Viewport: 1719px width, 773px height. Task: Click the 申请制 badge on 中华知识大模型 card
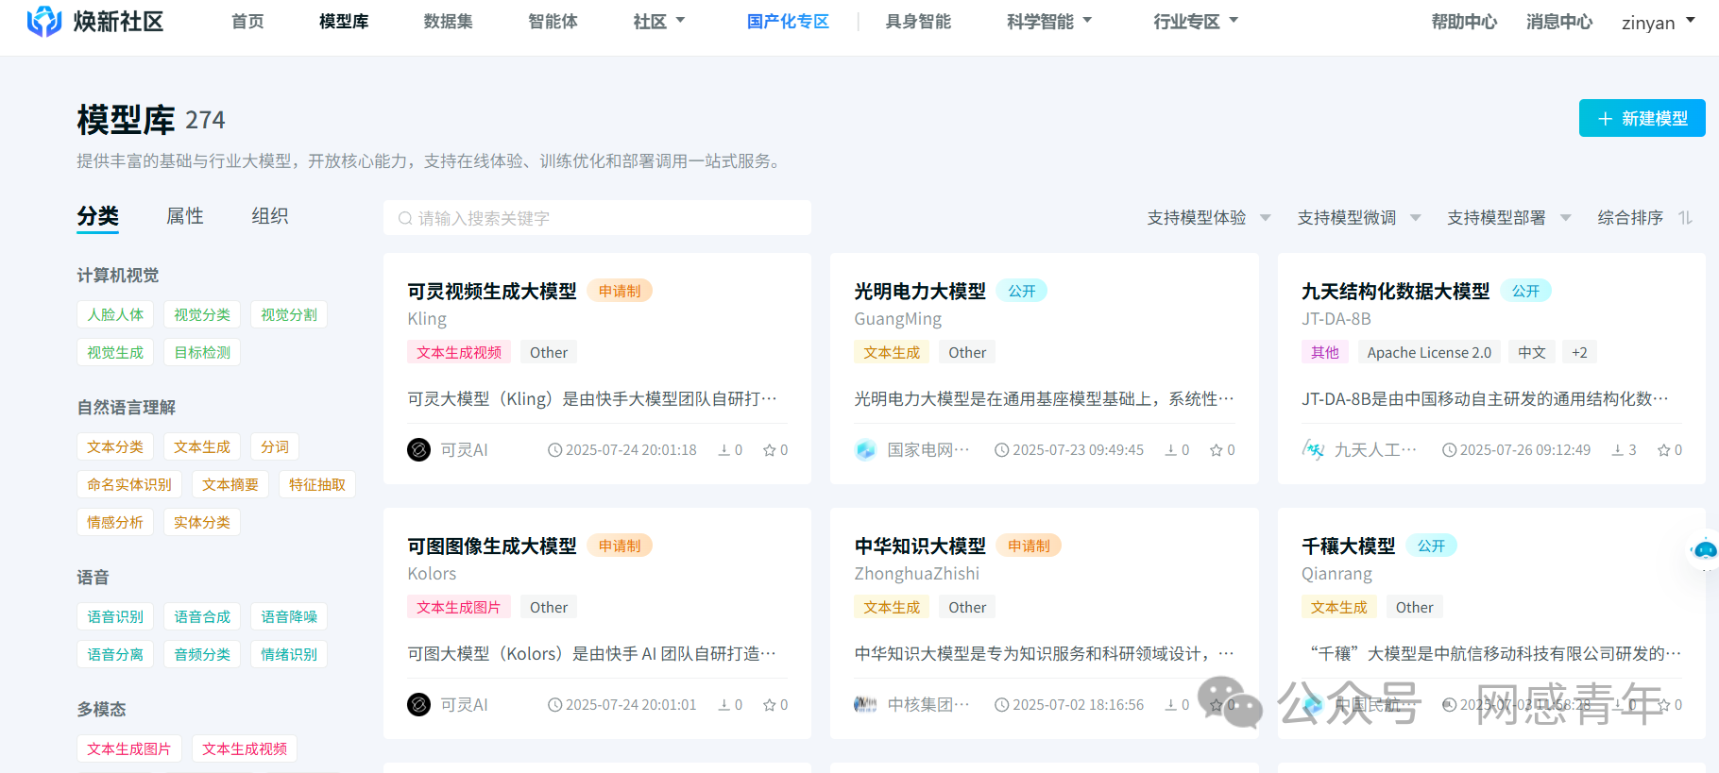1029,546
